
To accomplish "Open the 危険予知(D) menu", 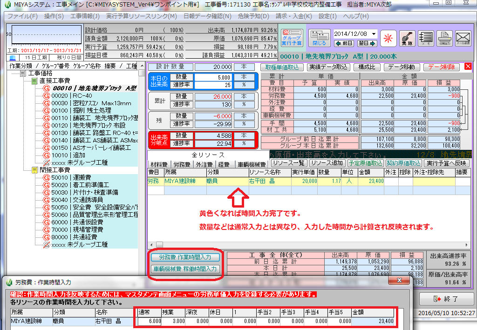I will (x=253, y=16).
